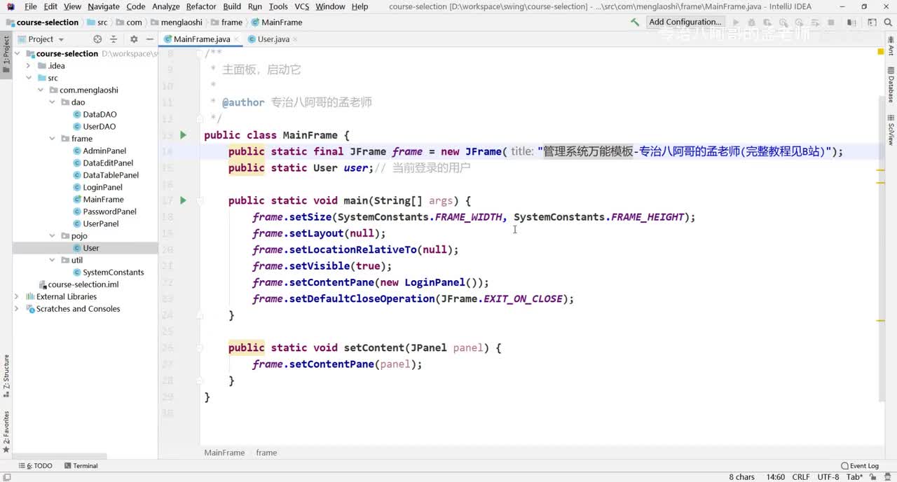Open the Event Log

point(860,466)
